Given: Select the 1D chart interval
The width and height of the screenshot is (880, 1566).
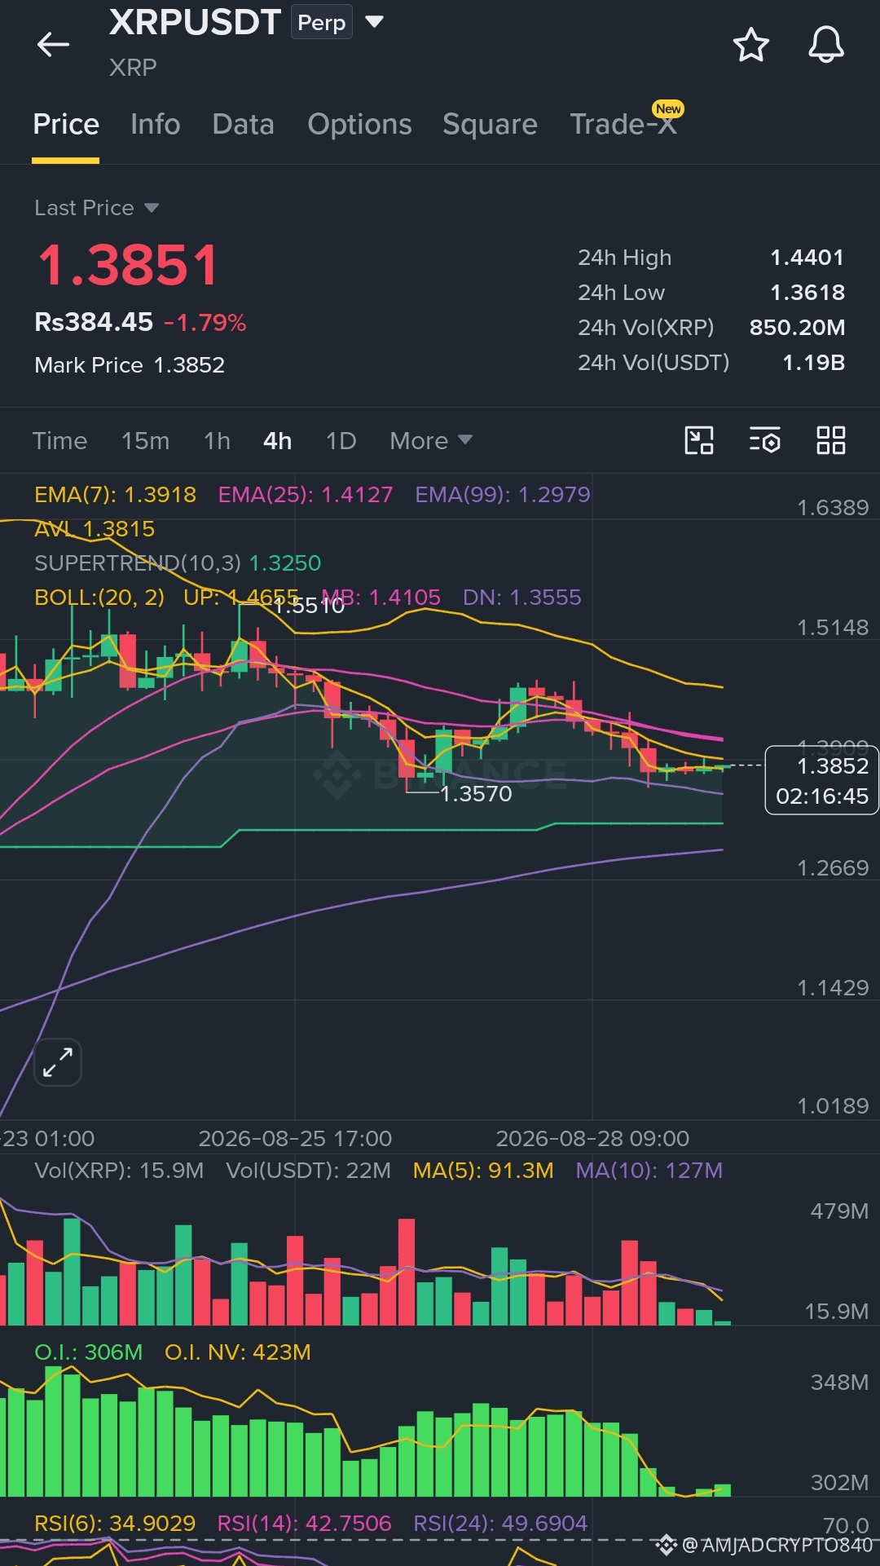Looking at the screenshot, I should click(341, 441).
